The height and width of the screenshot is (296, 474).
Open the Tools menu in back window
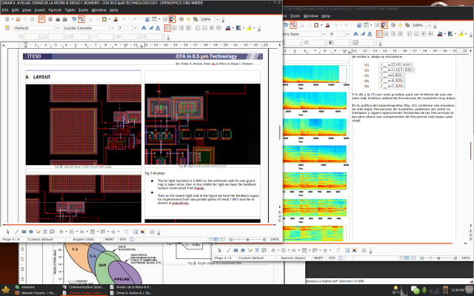295,16
